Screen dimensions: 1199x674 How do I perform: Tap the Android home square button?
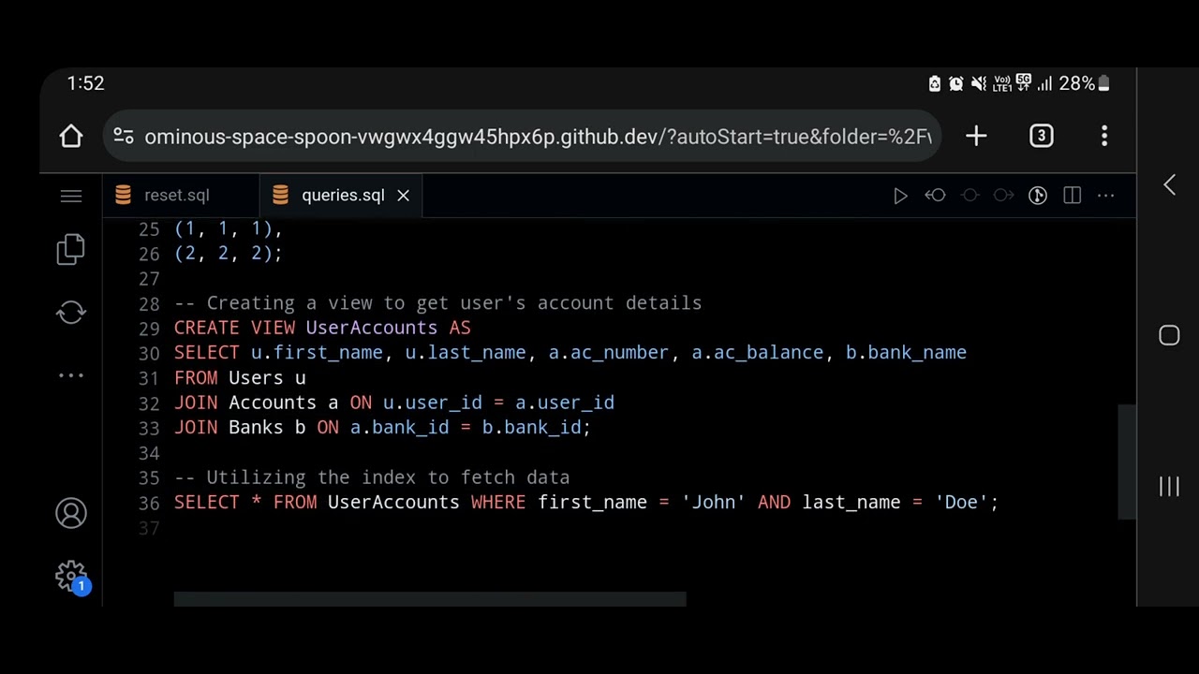pos(1169,336)
